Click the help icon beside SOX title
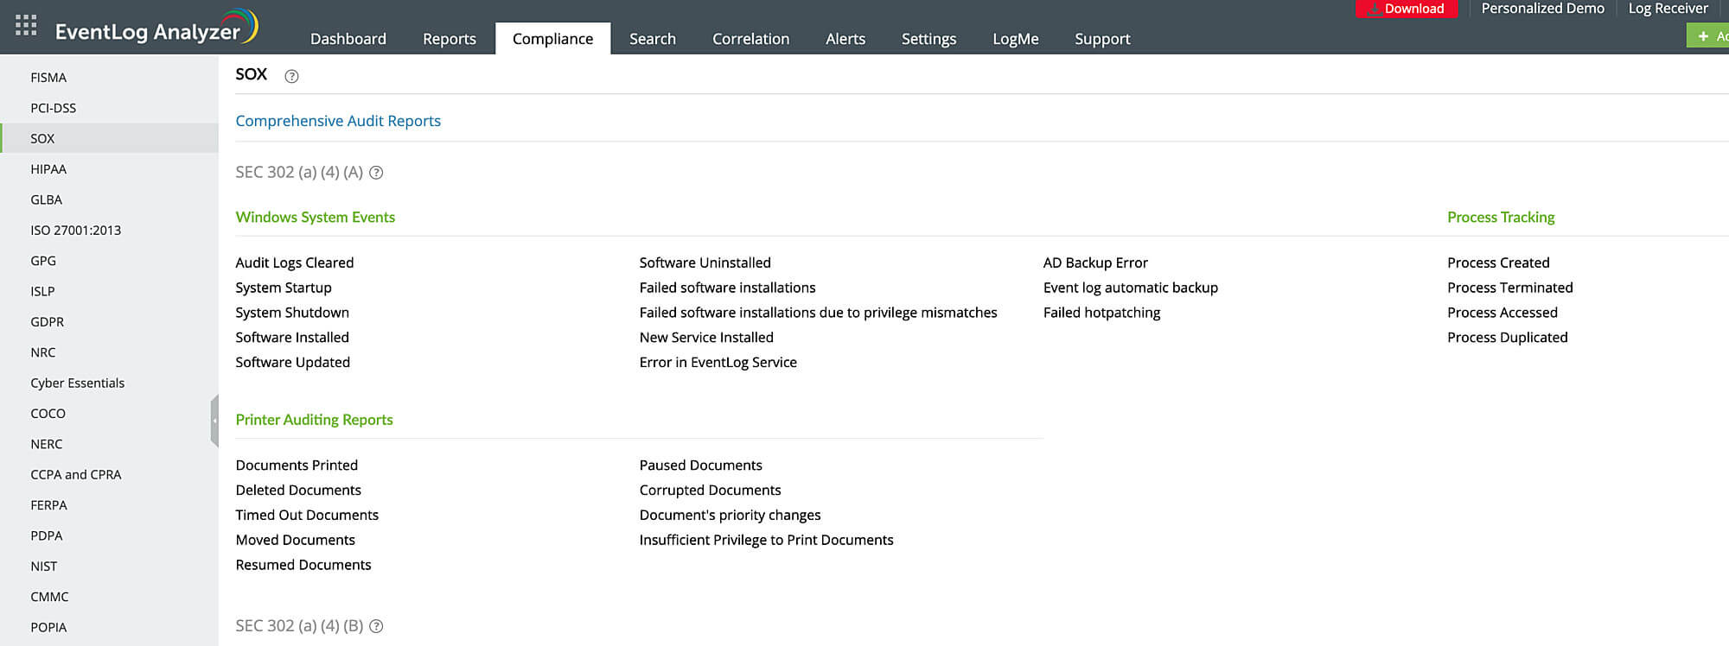 (x=292, y=76)
